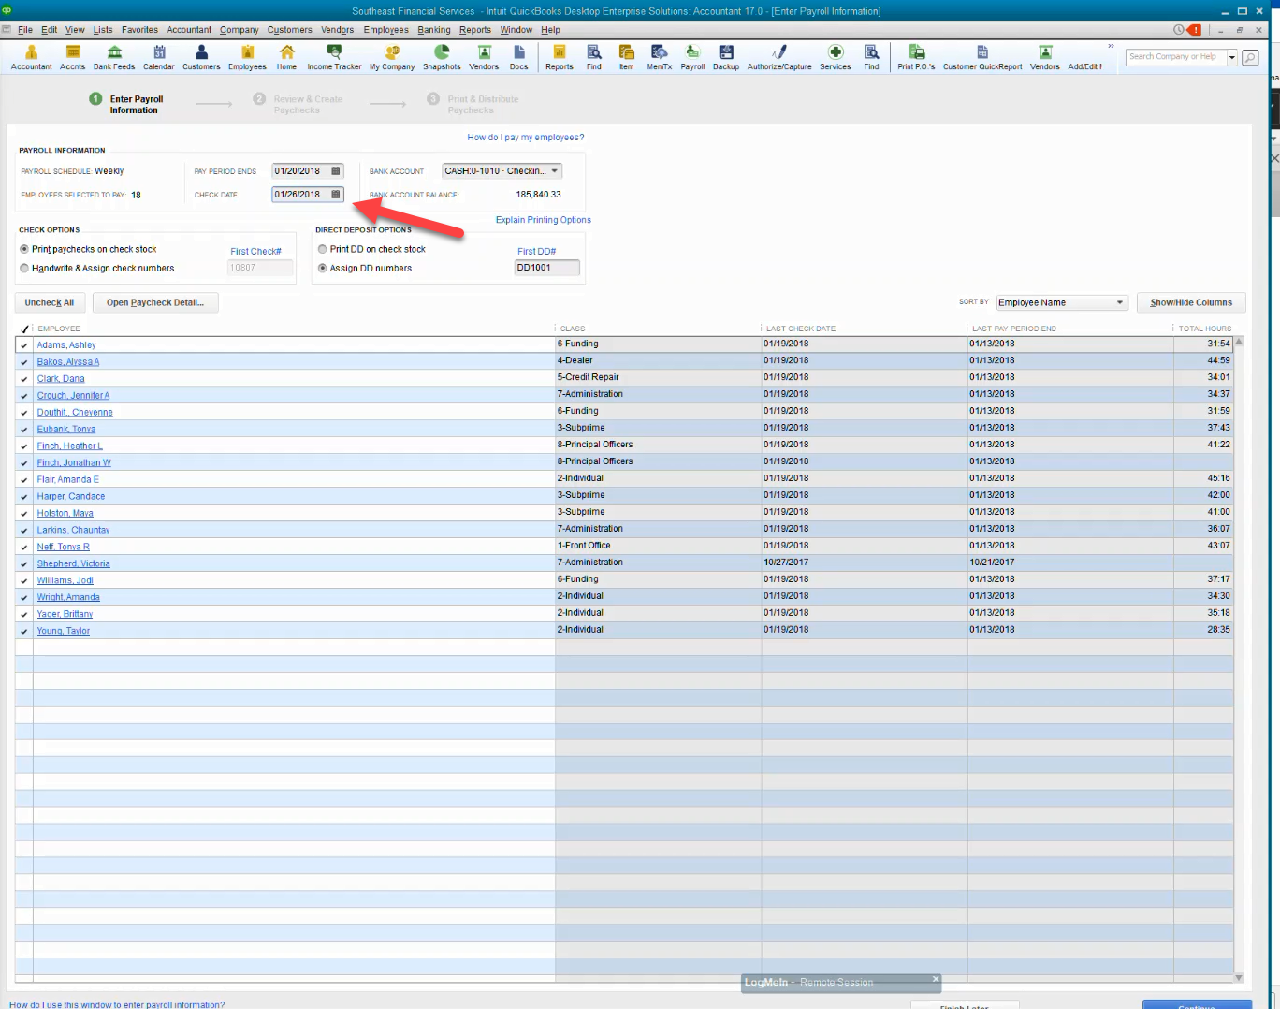
Task: Open the Calendar toolbar icon
Action: point(158,57)
